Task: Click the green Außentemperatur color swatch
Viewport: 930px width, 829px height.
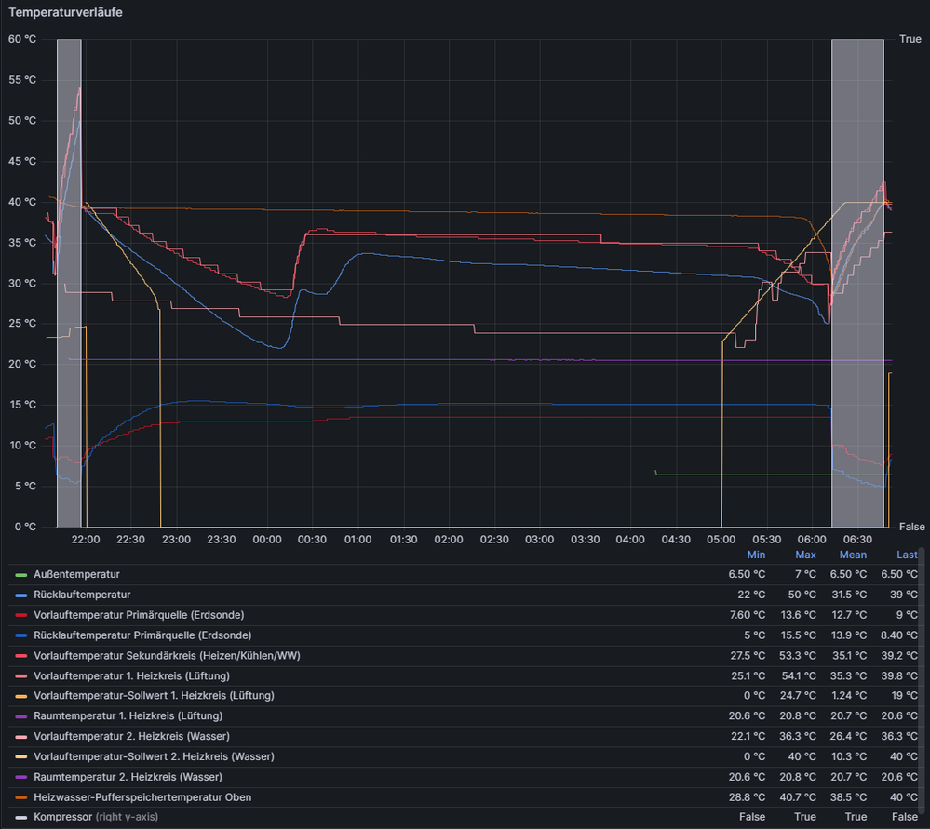Action: click(21, 575)
